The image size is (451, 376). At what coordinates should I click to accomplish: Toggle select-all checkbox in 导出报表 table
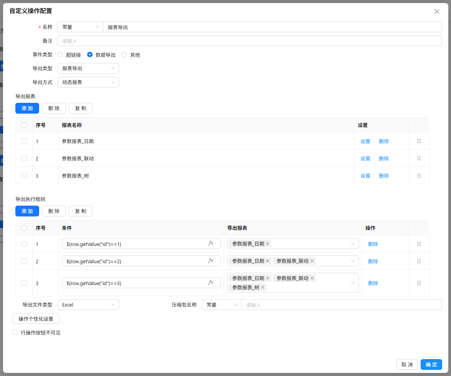click(24, 125)
